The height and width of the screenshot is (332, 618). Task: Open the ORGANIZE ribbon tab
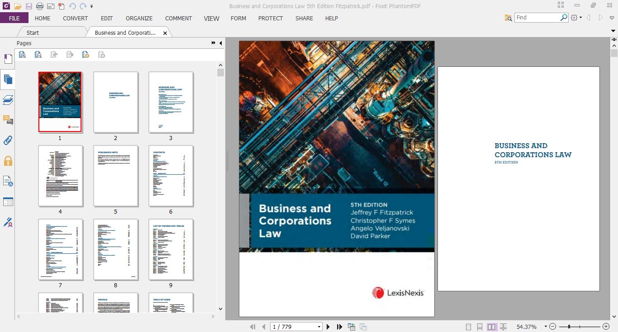point(139,18)
